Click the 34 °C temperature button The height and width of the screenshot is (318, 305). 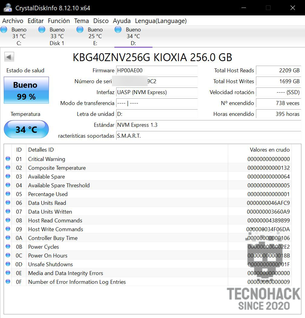click(26, 129)
